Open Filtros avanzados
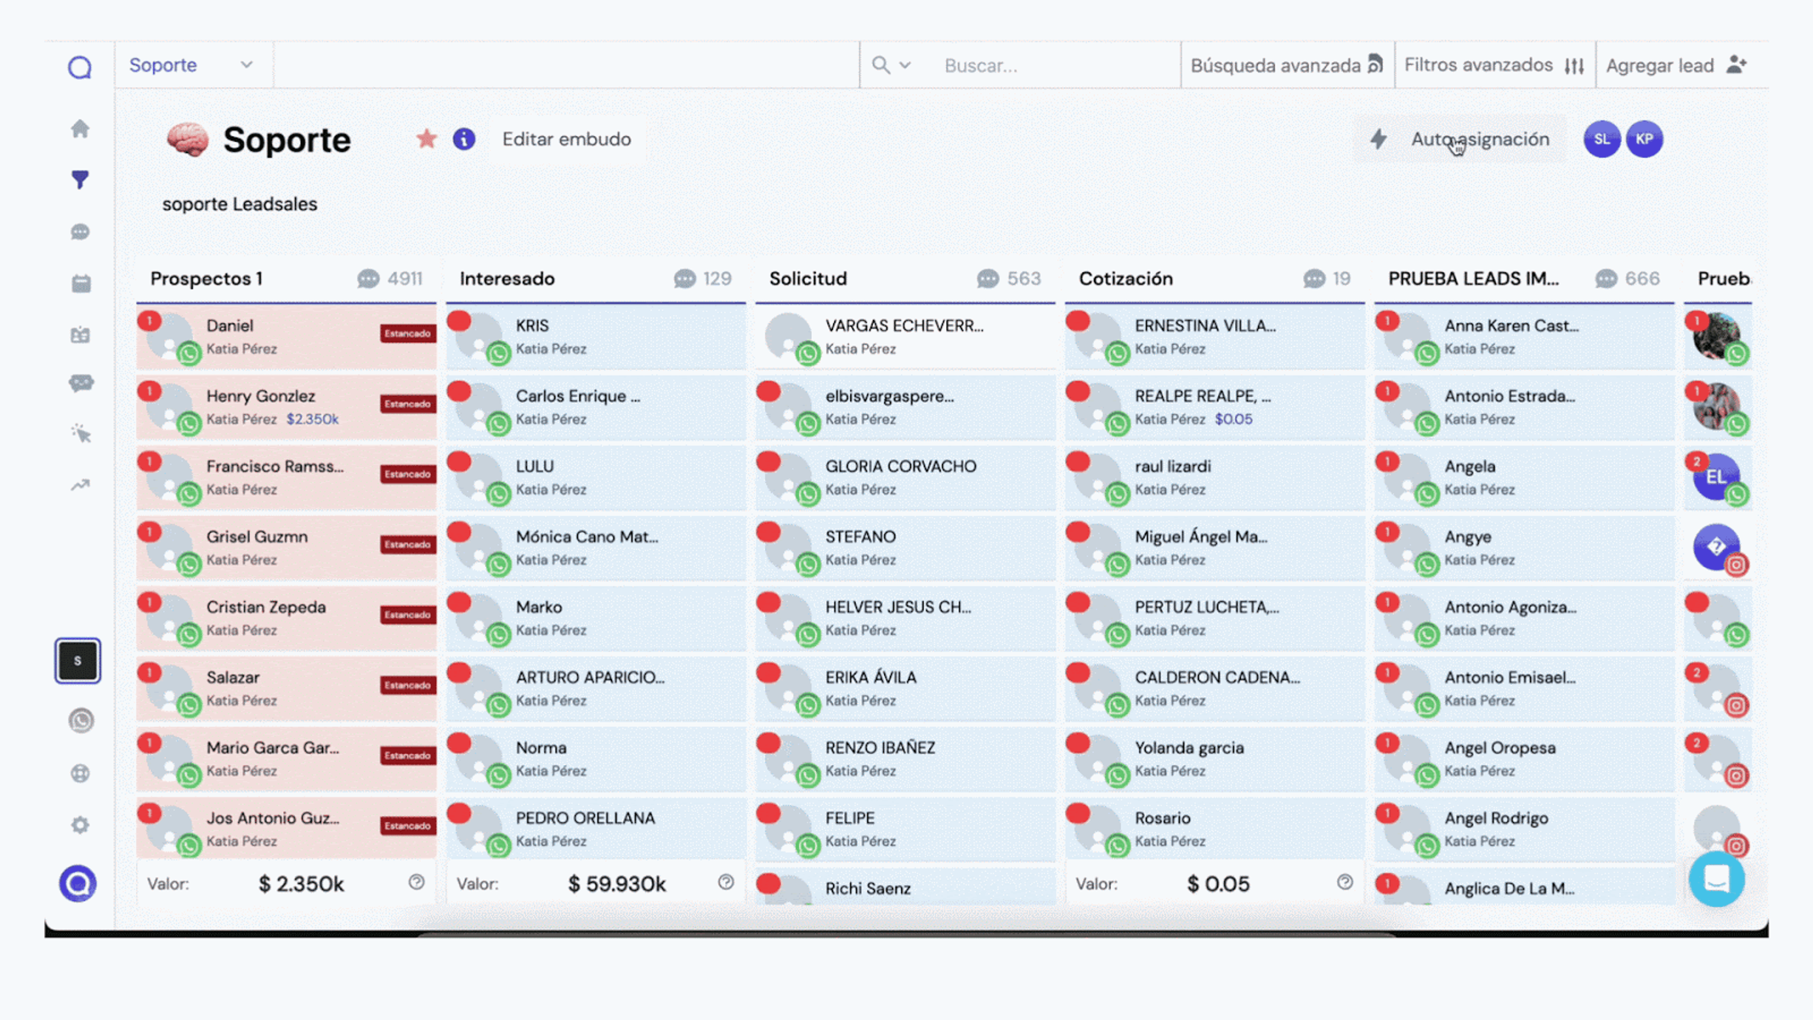This screenshot has width=1813, height=1020. (1494, 66)
